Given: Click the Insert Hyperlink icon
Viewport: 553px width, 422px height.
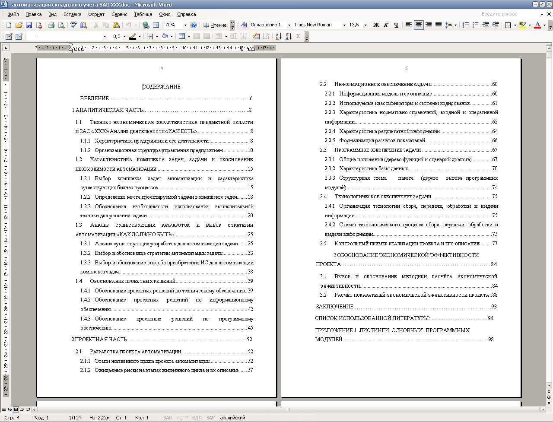Looking at the screenshot, I should 146,25.
